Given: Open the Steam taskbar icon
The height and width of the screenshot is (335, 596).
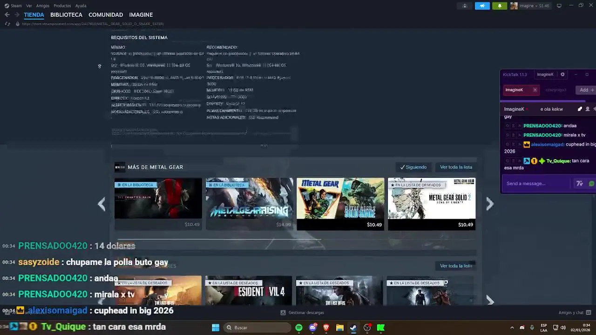Looking at the screenshot, I should (353, 328).
